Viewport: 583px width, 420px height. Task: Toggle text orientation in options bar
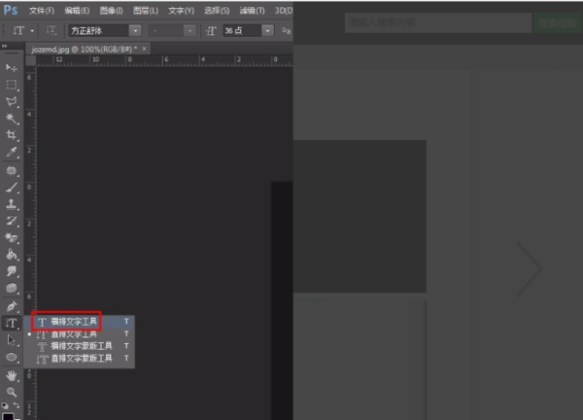pos(51,30)
